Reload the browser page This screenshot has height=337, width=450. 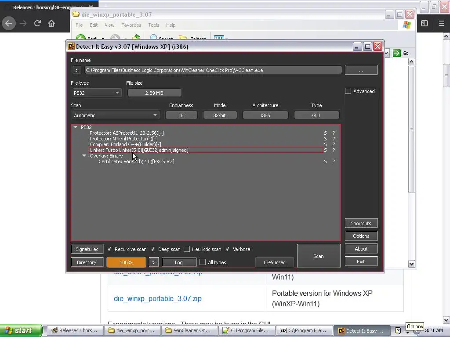pos(37,24)
